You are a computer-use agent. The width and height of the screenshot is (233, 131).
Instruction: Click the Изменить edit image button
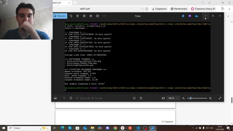point(60,16)
